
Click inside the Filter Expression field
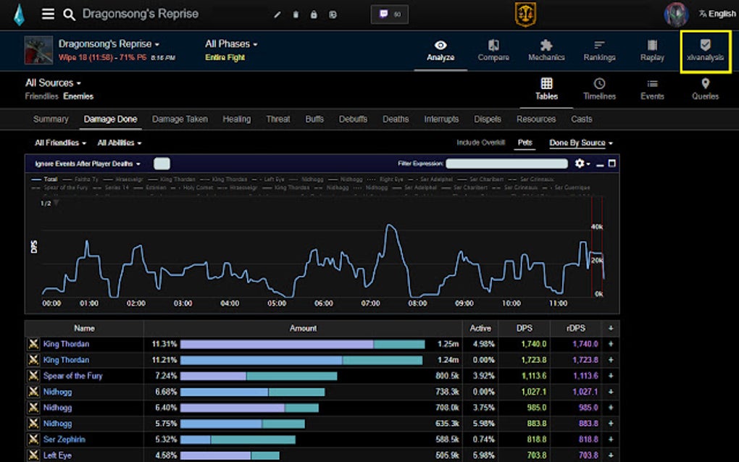(x=507, y=164)
